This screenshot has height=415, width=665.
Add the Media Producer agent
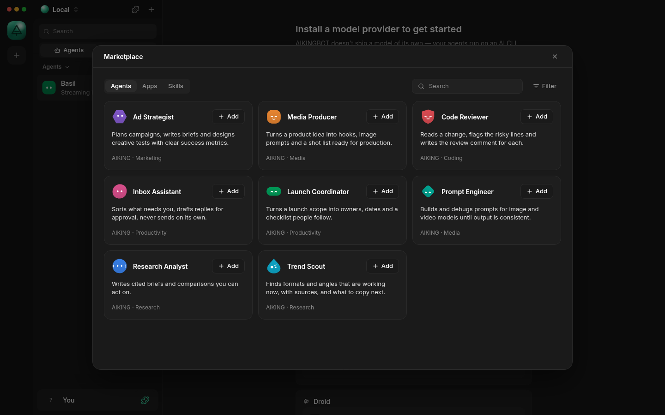pos(383,117)
